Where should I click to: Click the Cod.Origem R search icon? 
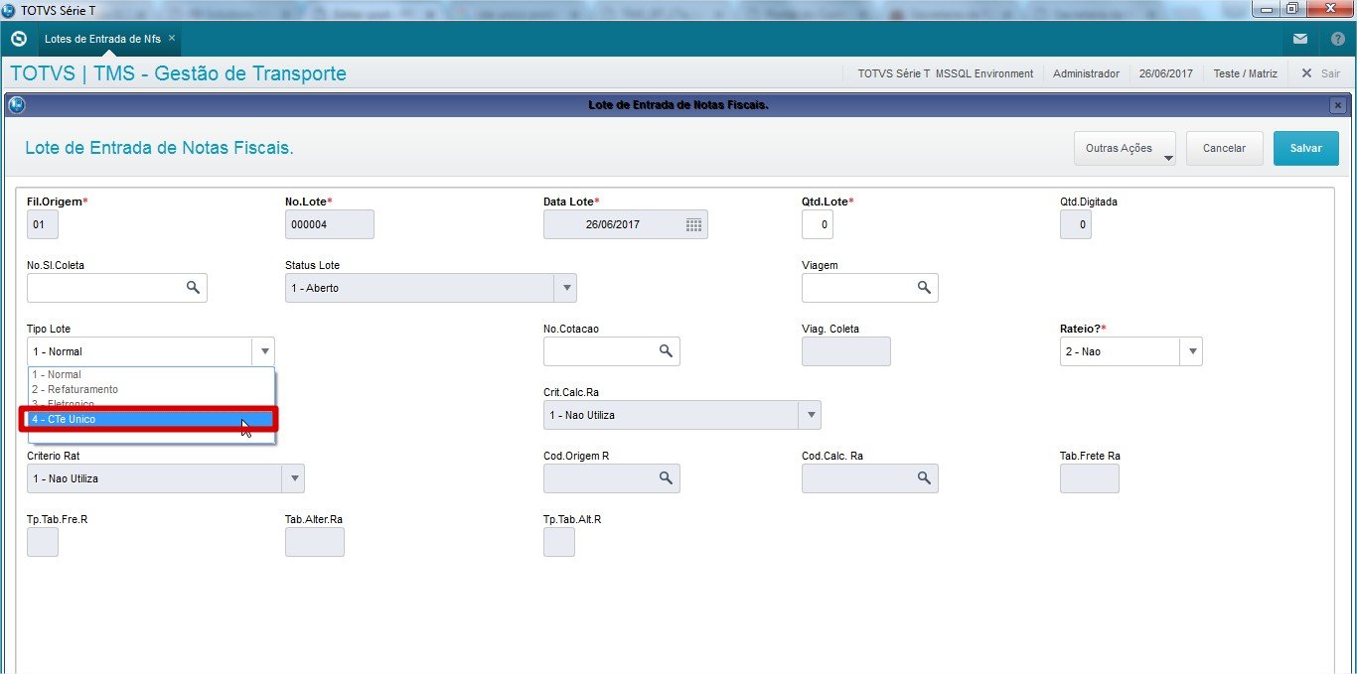click(667, 478)
